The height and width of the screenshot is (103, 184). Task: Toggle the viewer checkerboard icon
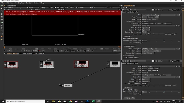click(x=66, y=9)
